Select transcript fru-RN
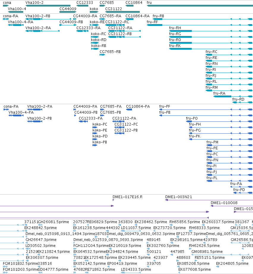The height and width of the screenshot is (274, 253). pyautogui.click(x=212, y=64)
